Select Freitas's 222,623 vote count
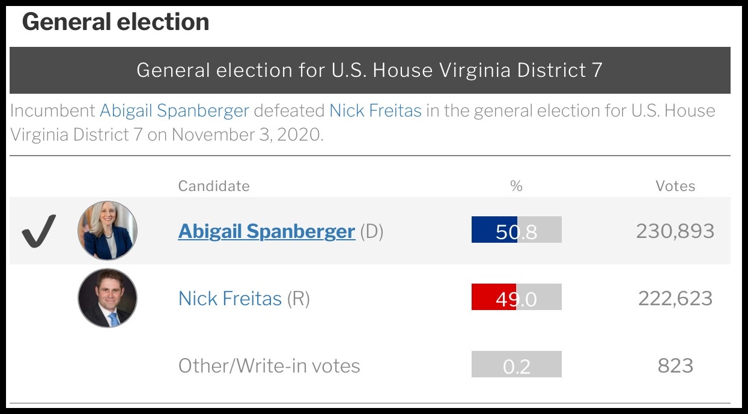The width and height of the screenshot is (748, 414). (x=675, y=299)
